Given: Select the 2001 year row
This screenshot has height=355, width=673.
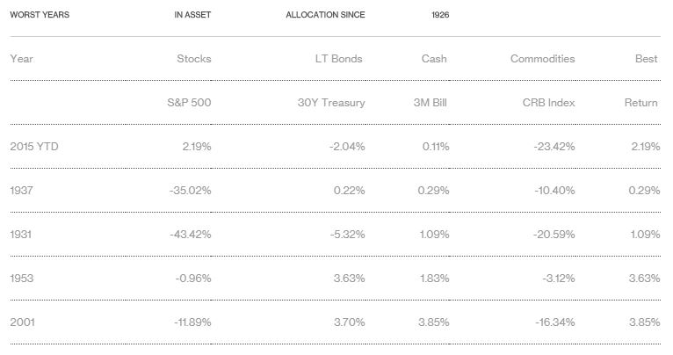Looking at the screenshot, I should [x=22, y=322].
